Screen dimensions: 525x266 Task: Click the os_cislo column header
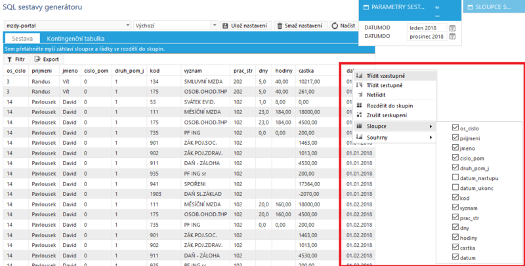pyautogui.click(x=16, y=71)
